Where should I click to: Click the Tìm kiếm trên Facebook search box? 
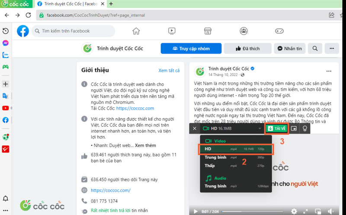click(x=73, y=31)
